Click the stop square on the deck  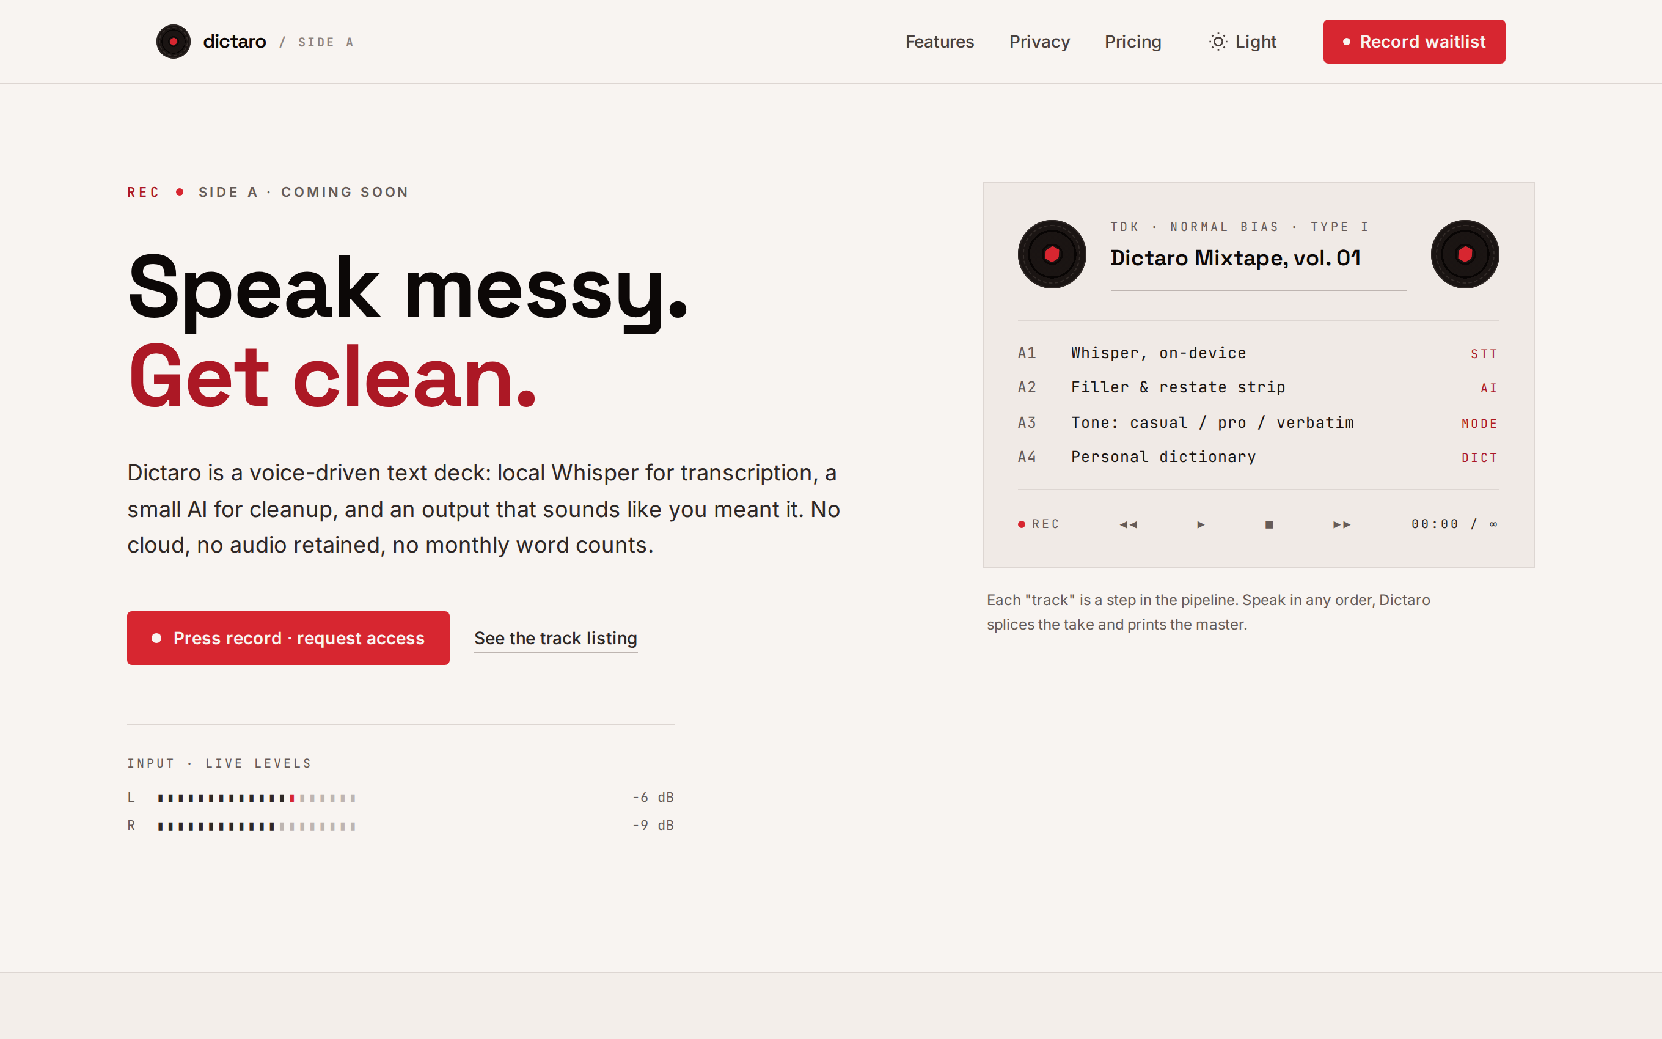(x=1269, y=524)
